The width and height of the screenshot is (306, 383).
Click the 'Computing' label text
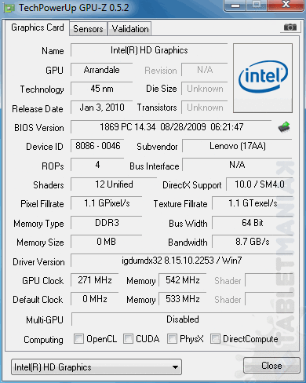[43, 340]
